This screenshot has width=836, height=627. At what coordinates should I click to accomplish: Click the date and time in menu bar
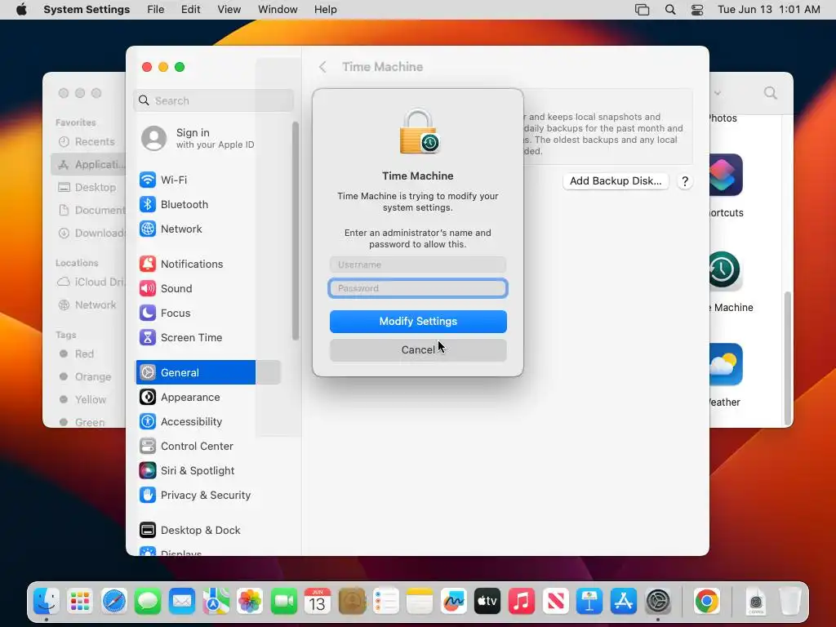pos(769,10)
